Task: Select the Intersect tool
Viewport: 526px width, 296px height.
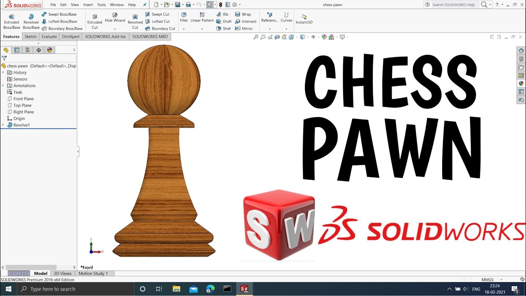Action: (246, 21)
